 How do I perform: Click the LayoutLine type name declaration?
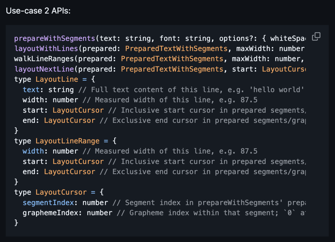(x=57, y=80)
